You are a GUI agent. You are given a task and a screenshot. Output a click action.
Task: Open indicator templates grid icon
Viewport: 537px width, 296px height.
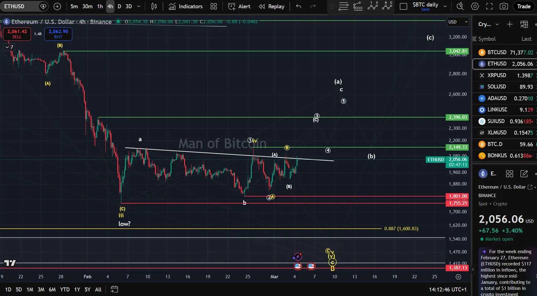(x=214, y=6)
